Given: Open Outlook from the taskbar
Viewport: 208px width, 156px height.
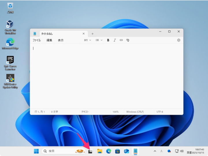Looking at the screenshot, I should (x=126, y=151).
